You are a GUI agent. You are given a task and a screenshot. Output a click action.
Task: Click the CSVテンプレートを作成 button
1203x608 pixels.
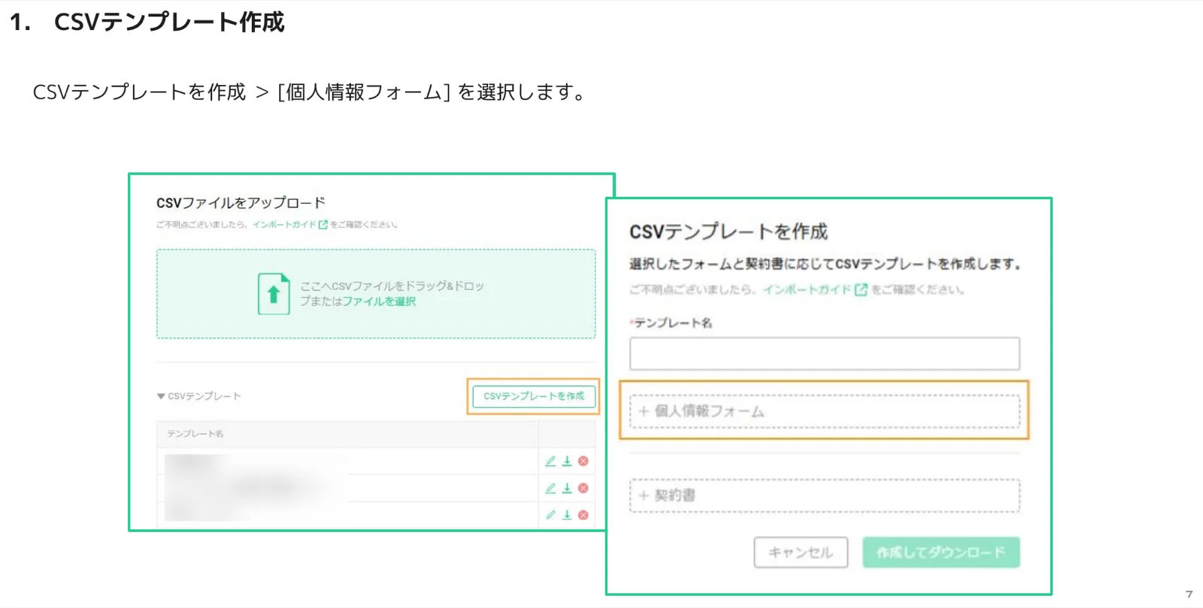pos(534,396)
